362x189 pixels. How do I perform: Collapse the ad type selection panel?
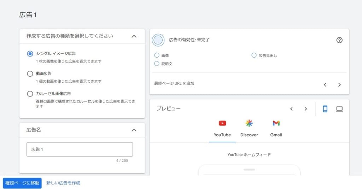point(134,36)
